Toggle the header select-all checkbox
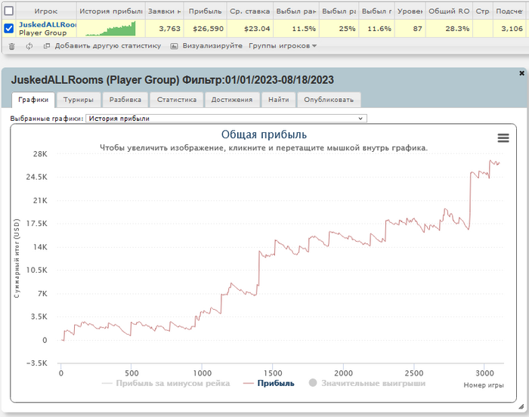Viewport: 529px width, 417px height. point(9,11)
